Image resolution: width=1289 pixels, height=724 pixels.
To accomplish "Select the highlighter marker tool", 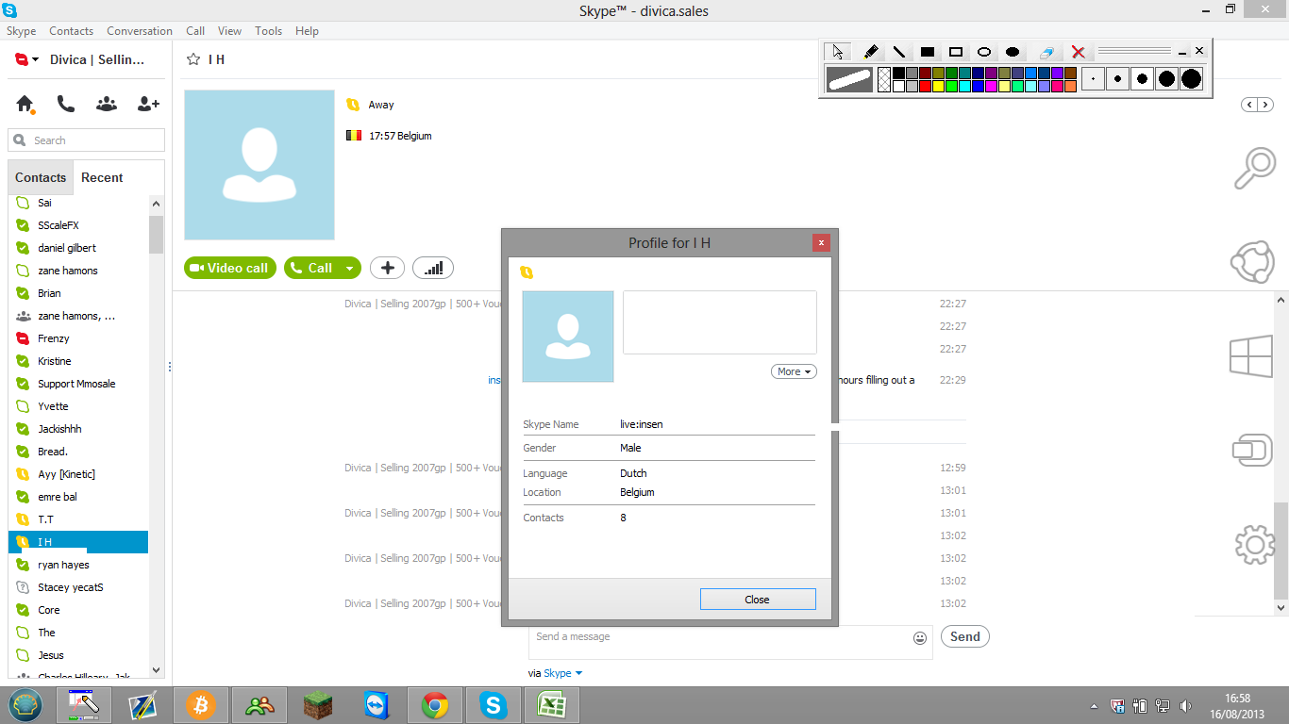I will pos(871,52).
